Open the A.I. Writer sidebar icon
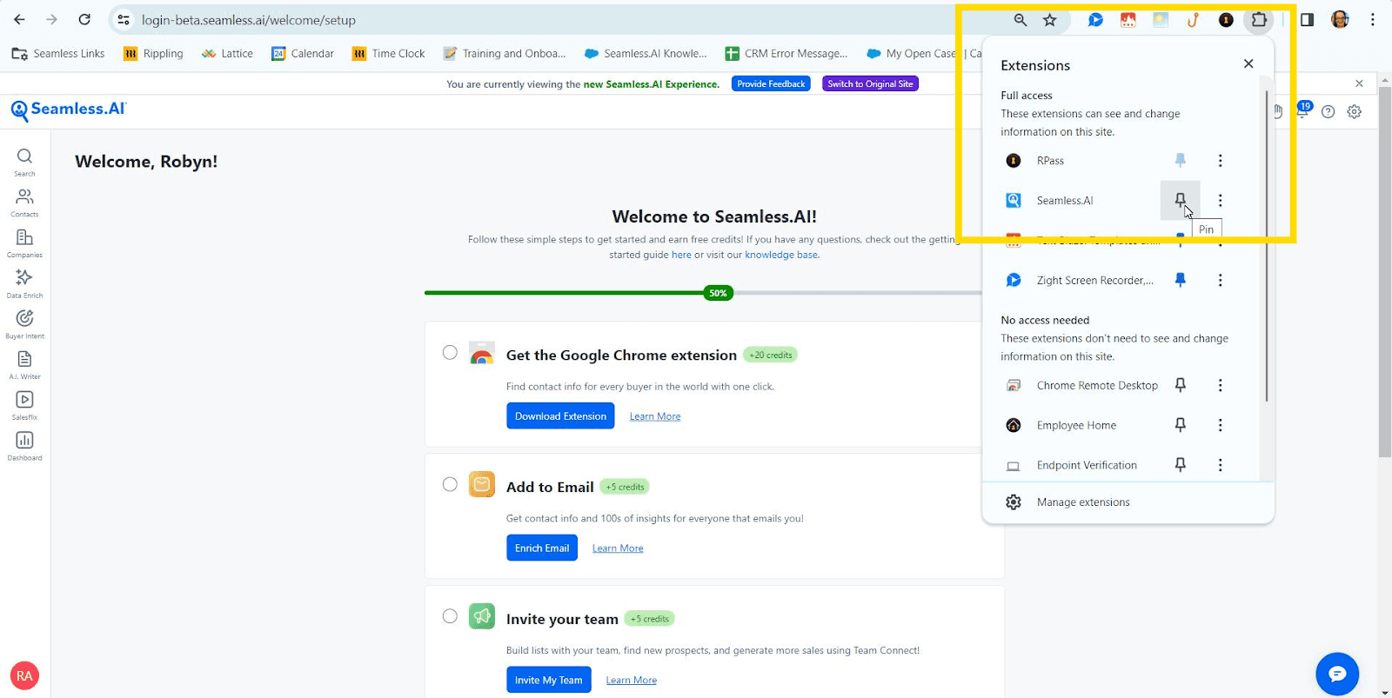Viewport: 1392px width, 698px height. (x=24, y=364)
